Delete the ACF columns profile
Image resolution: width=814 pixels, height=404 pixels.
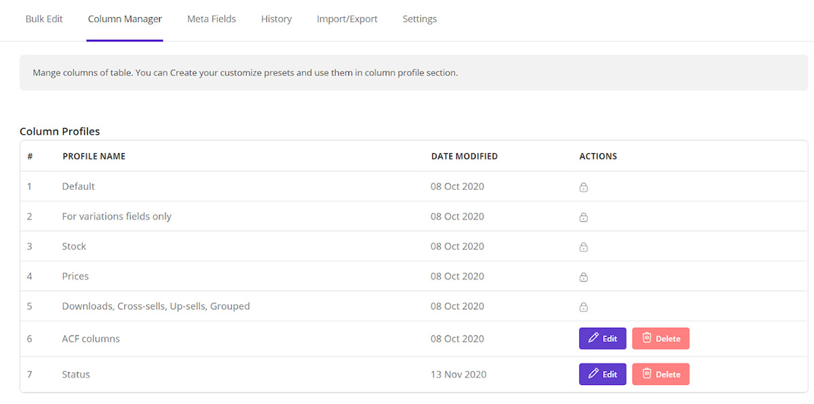(661, 338)
